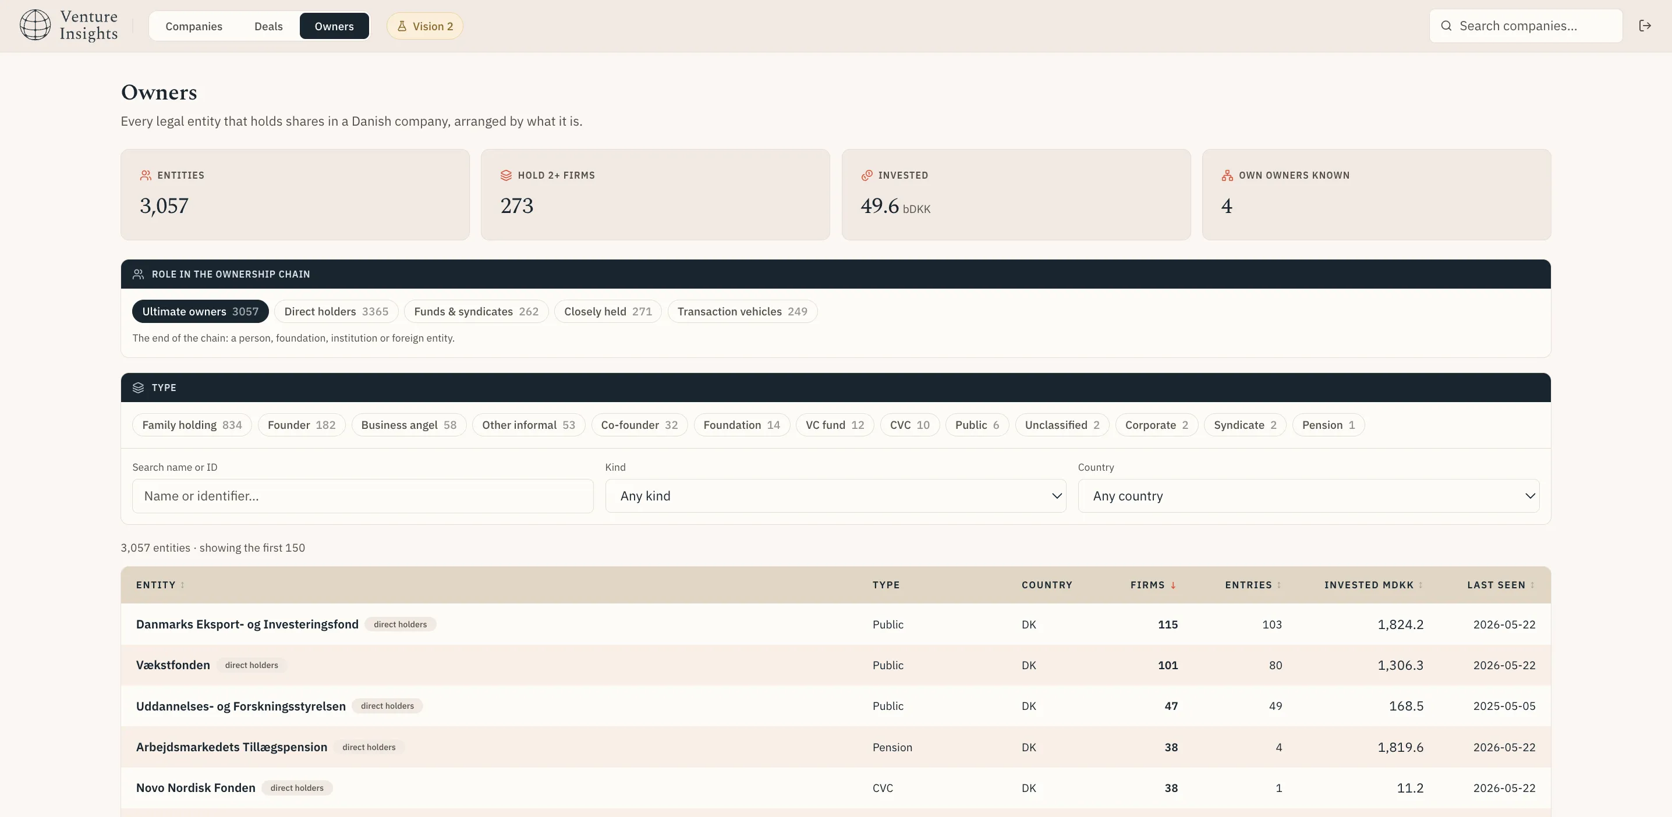Open the Novo Nordisk Fonden entity
The height and width of the screenshot is (817, 1672).
coord(196,788)
